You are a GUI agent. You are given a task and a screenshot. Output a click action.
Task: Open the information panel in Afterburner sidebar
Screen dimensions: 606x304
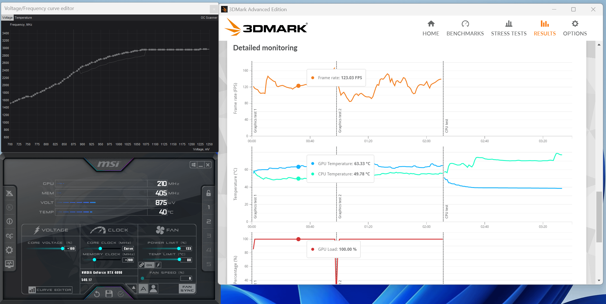click(x=9, y=221)
